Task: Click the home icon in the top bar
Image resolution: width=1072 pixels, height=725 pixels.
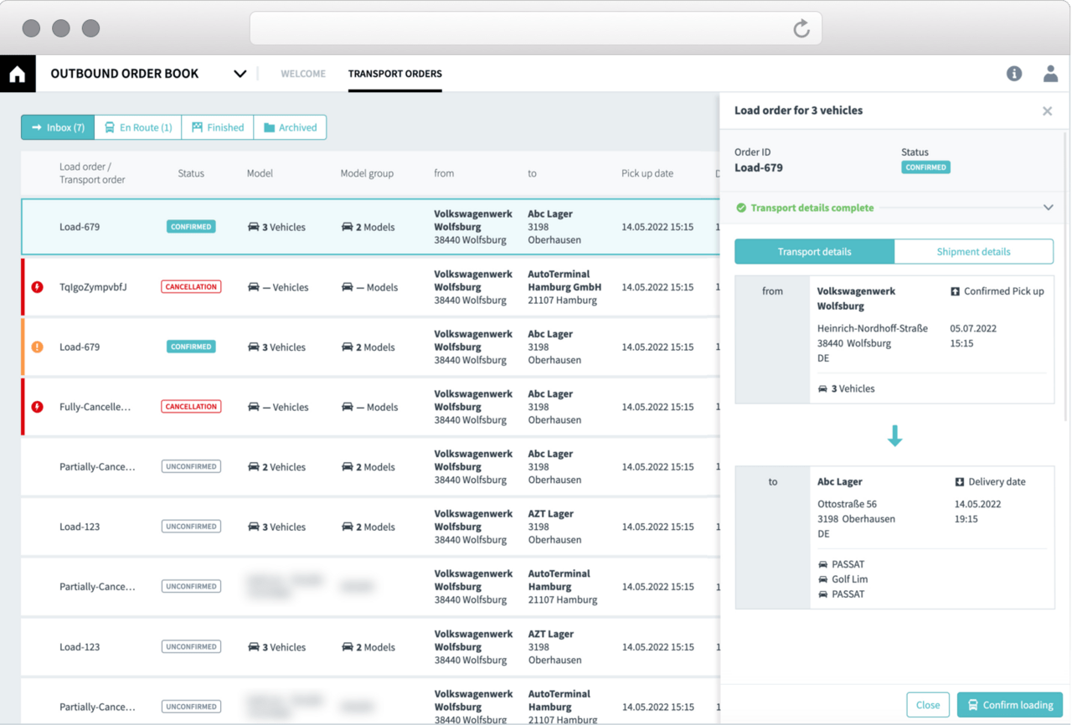Action: [18, 74]
